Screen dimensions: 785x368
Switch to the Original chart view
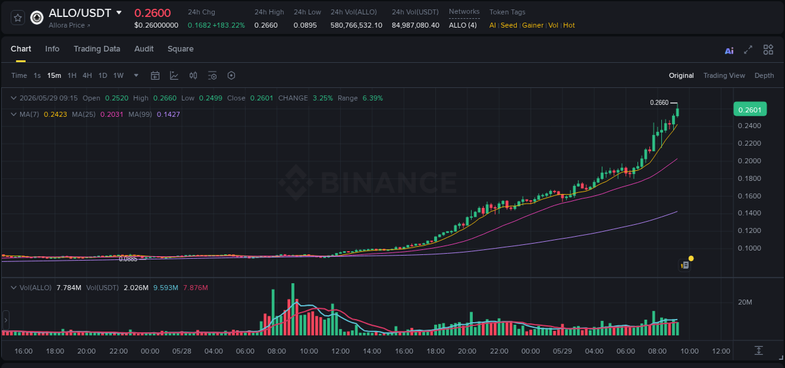681,75
